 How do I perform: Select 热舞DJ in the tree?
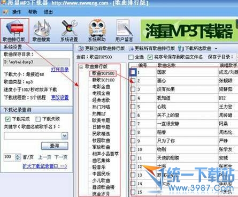click(x=99, y=113)
